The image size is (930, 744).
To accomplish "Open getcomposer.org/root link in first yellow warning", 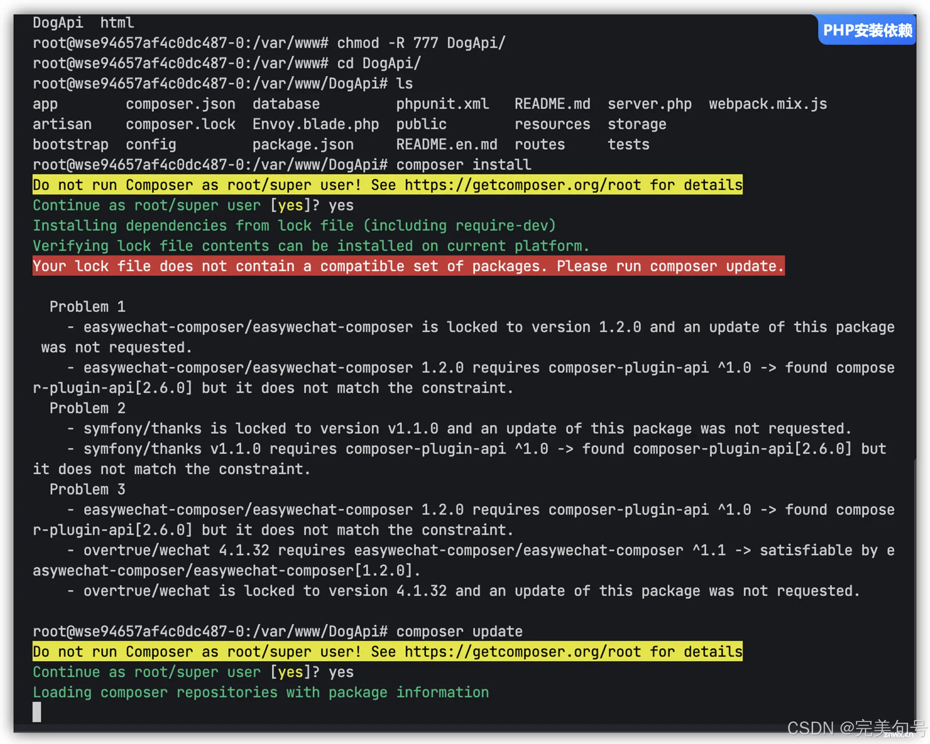I will tap(523, 185).
